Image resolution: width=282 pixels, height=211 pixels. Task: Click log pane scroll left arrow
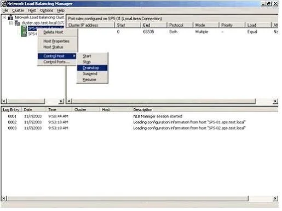pyautogui.click(x=4, y=198)
